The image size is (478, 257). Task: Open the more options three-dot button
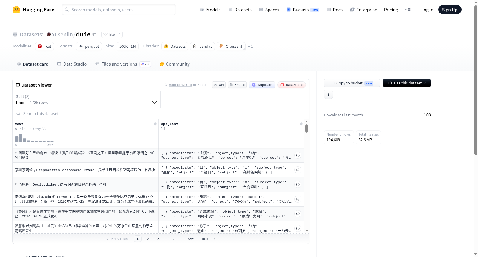pyautogui.click(x=328, y=94)
